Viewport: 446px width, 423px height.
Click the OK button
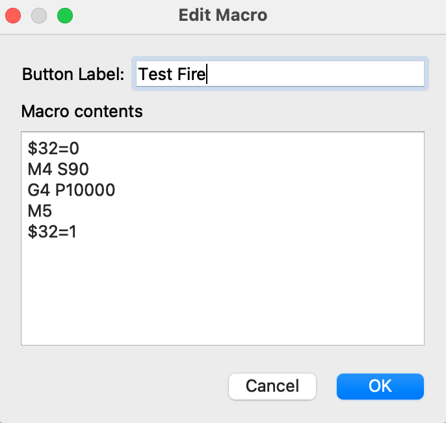coord(380,387)
